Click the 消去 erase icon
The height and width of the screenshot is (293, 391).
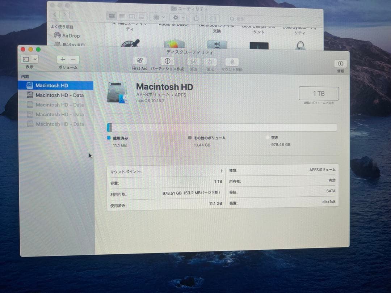coord(194,61)
